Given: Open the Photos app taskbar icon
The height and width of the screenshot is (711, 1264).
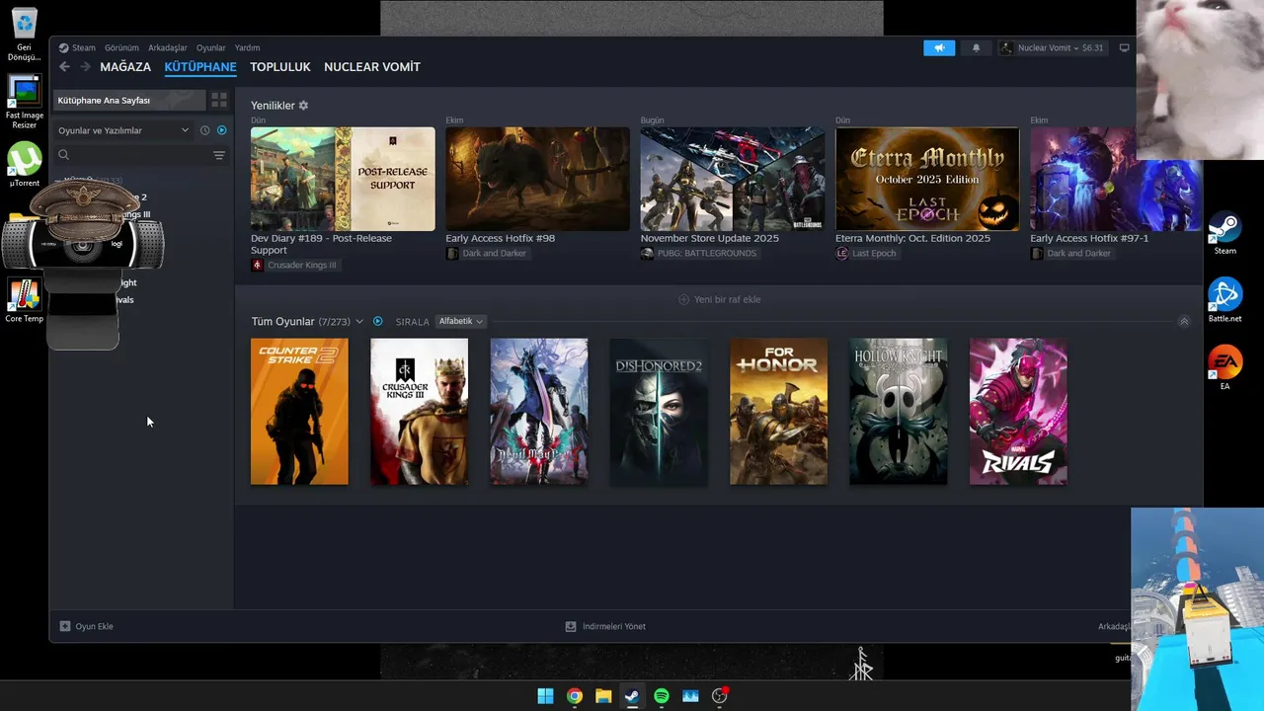Looking at the screenshot, I should coord(690,696).
